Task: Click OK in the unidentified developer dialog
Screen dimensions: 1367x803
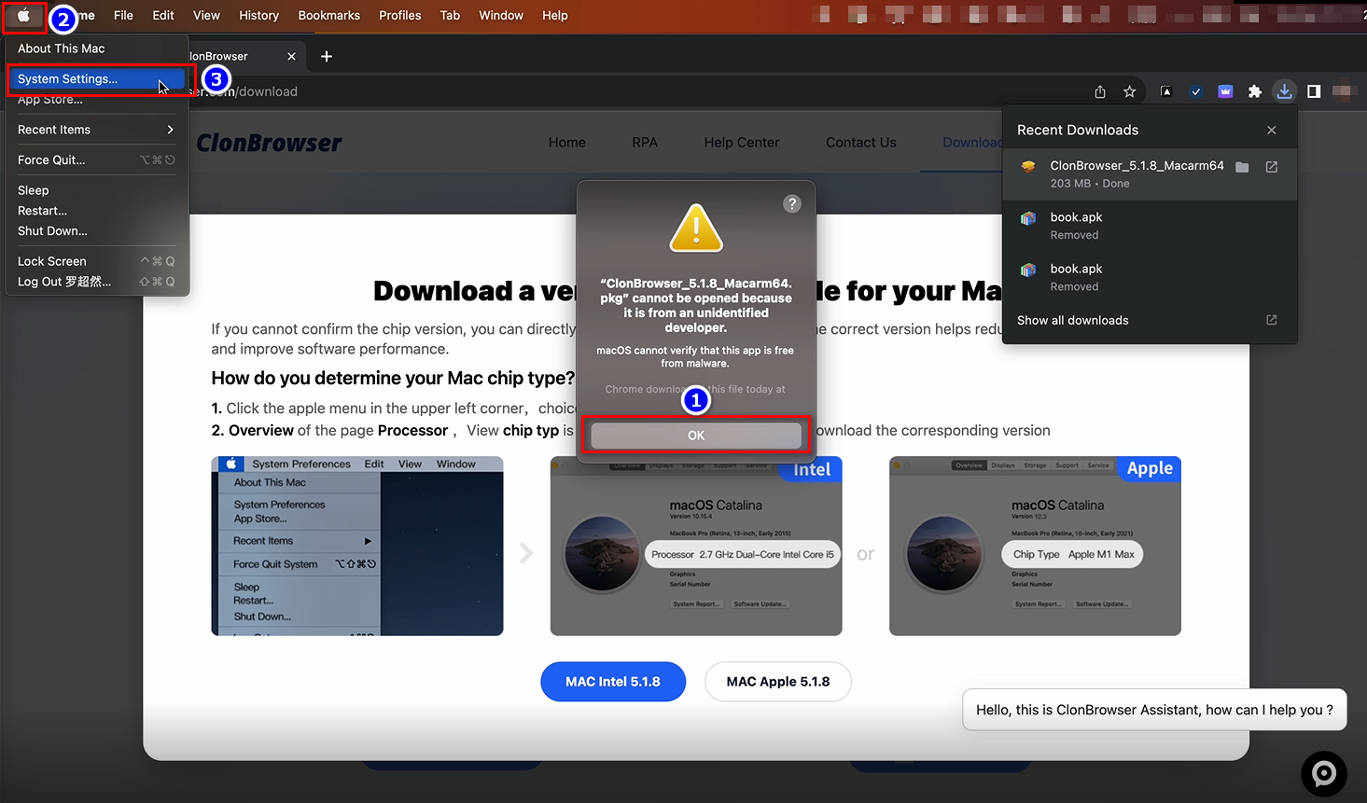Action: tap(696, 436)
